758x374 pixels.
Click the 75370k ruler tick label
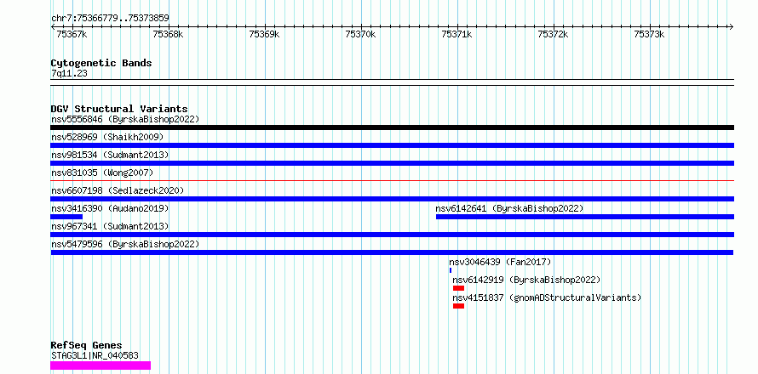[360, 34]
